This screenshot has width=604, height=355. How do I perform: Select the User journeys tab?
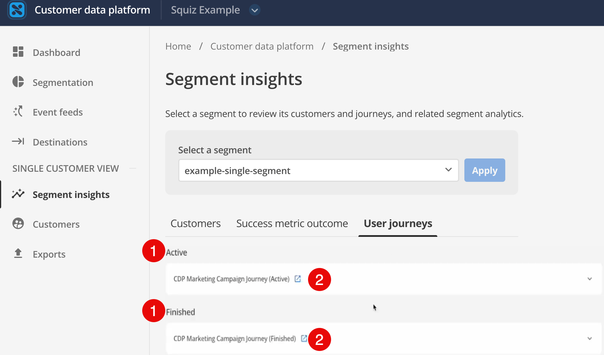(x=398, y=223)
